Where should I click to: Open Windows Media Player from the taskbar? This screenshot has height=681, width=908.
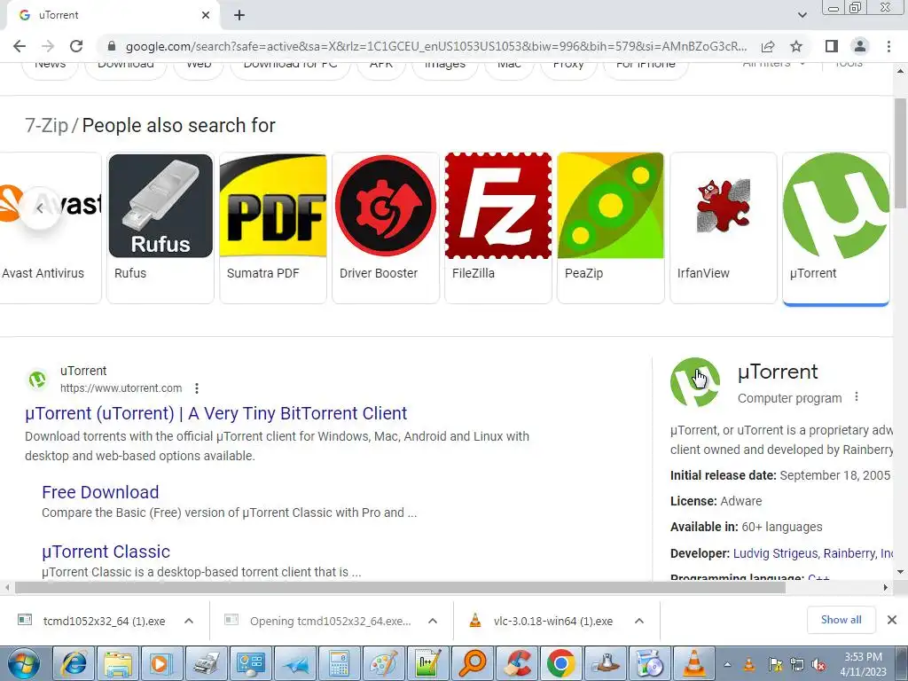(160, 663)
